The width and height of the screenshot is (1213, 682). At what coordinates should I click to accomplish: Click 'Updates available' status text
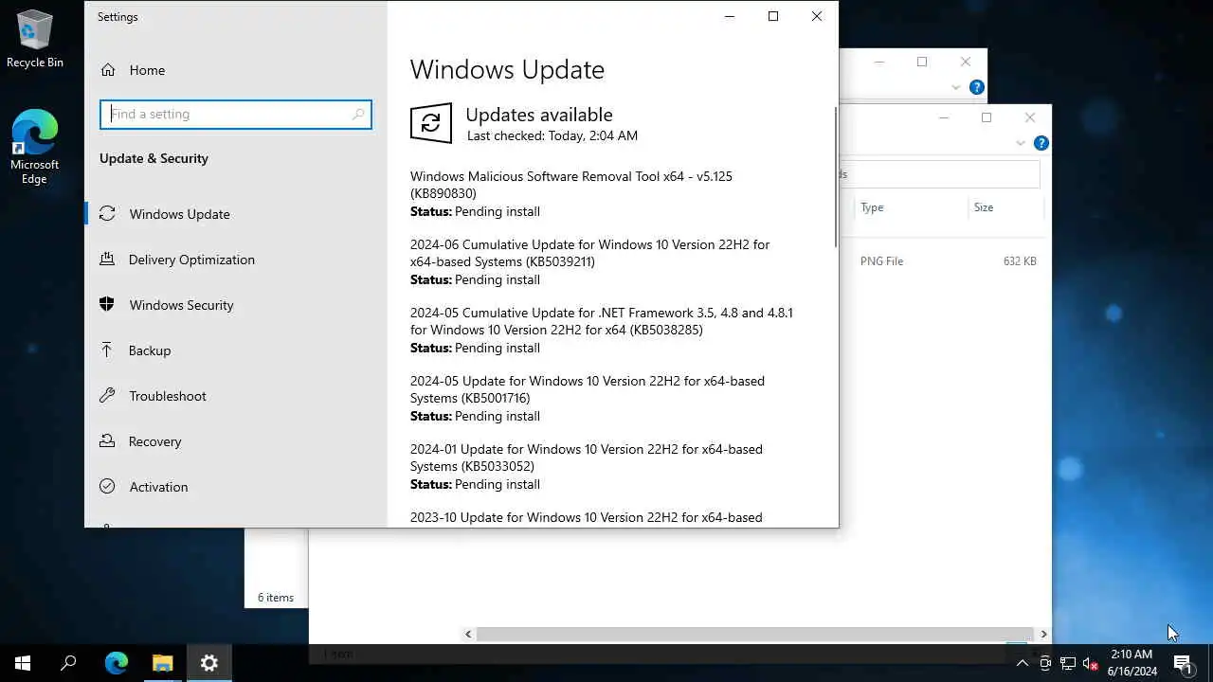[x=539, y=115]
